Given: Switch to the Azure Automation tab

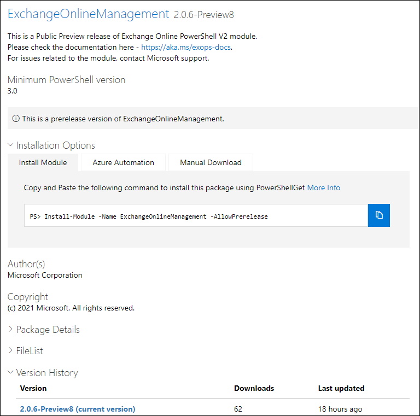Looking at the screenshot, I should [x=123, y=162].
